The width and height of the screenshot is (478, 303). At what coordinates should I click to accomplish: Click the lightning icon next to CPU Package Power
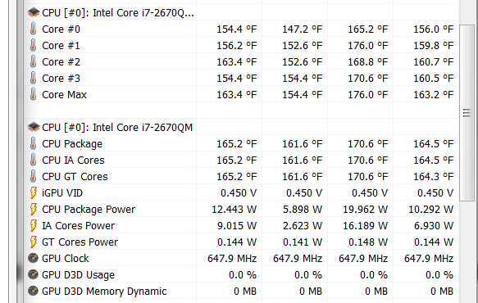tap(34, 209)
